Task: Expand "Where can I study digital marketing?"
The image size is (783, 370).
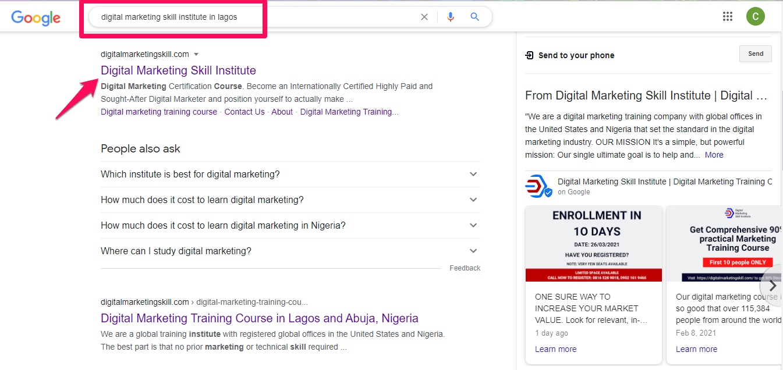Action: coord(473,251)
